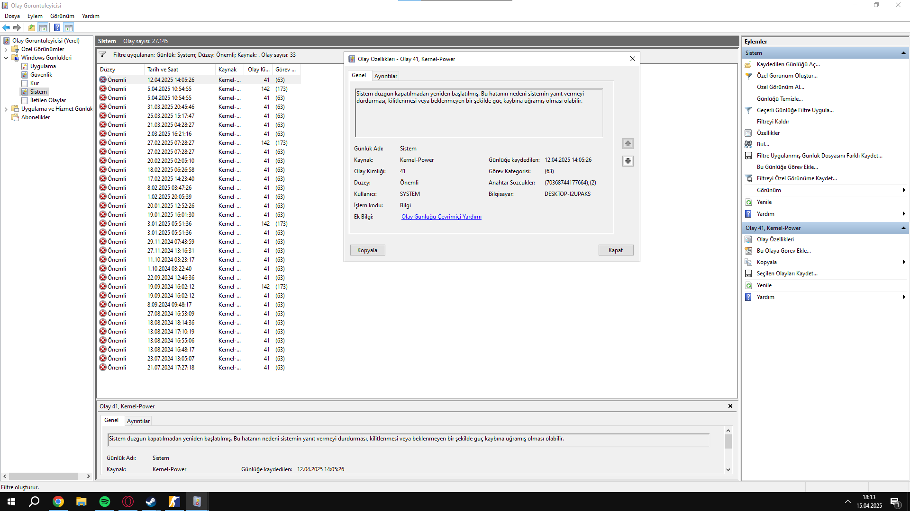Click Özel Görünüm Oluştur funnel icon
The height and width of the screenshot is (511, 910).
pyautogui.click(x=748, y=76)
